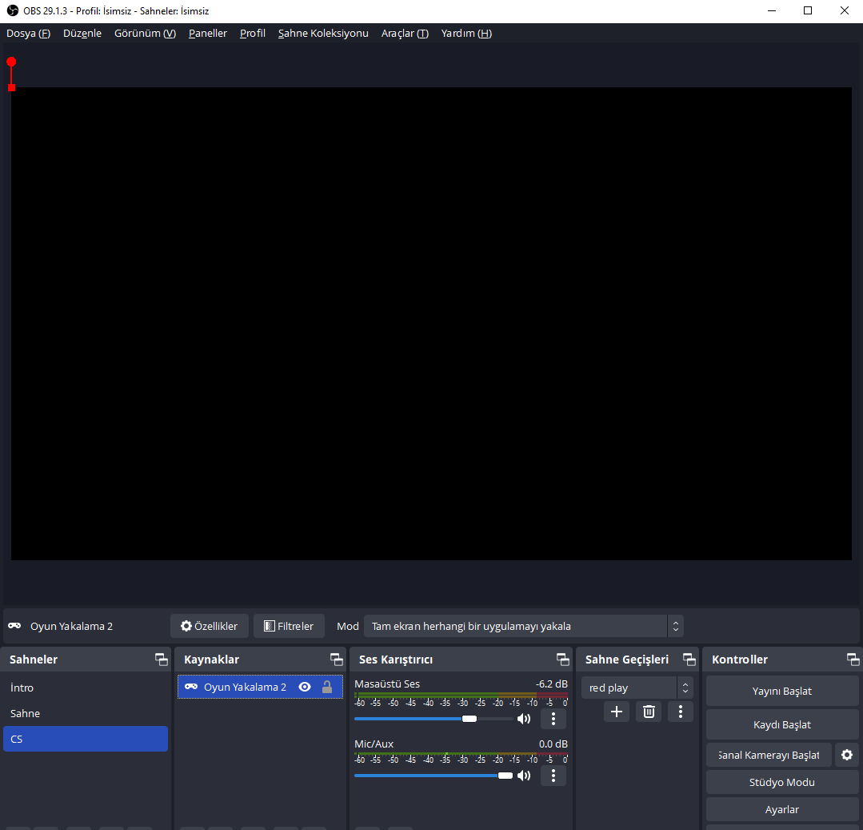
Task: Toggle visibility eye for Oyun Yakalama 2
Action: [305, 687]
